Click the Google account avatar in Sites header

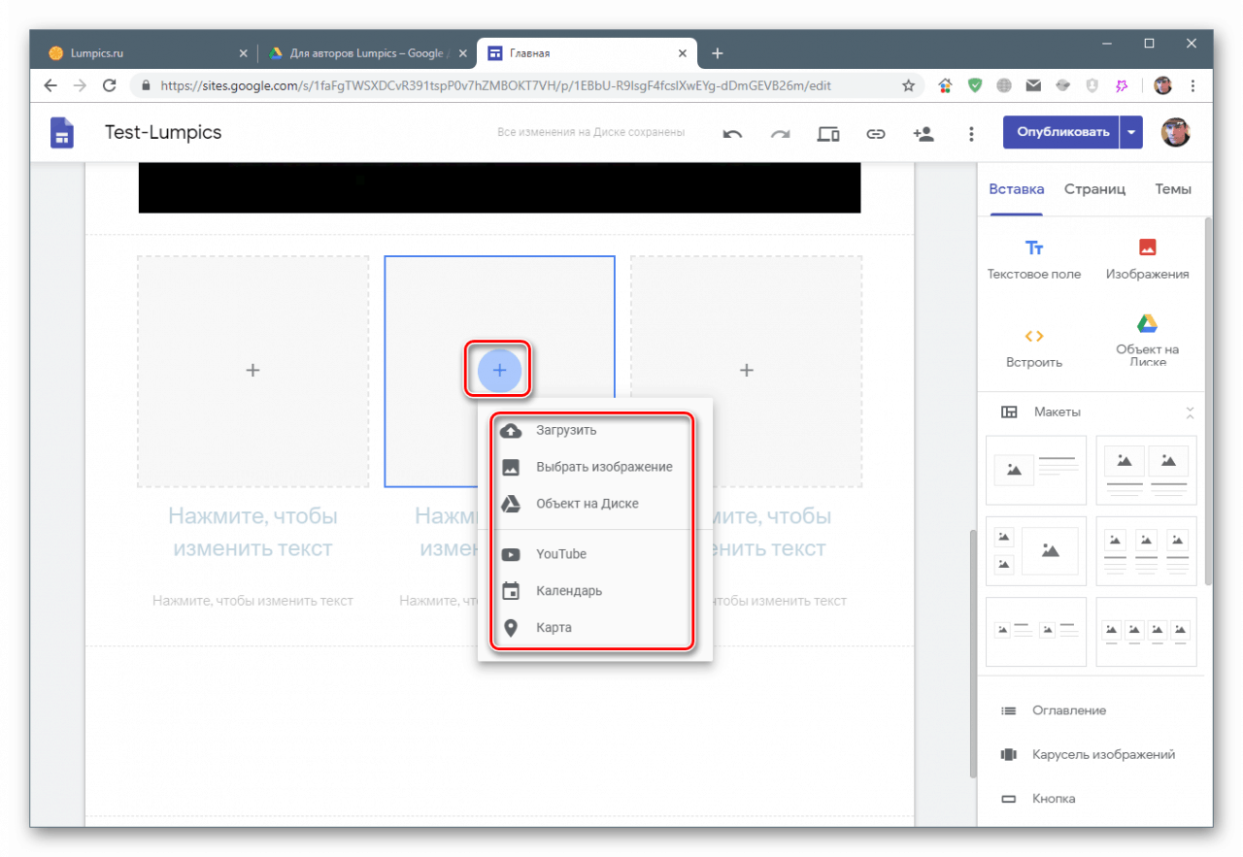coord(1176,133)
